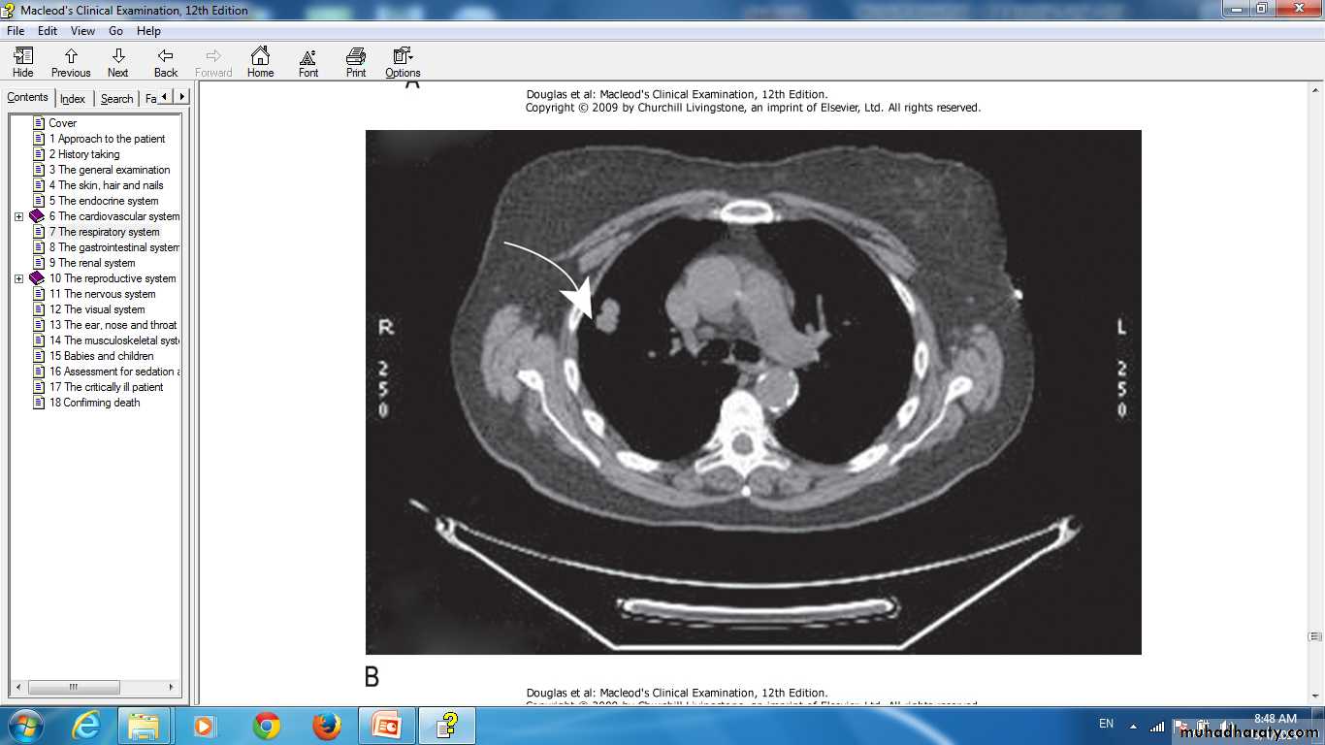The width and height of the screenshot is (1325, 745).
Task: Open the Options toolbar dropdown
Action: click(403, 62)
